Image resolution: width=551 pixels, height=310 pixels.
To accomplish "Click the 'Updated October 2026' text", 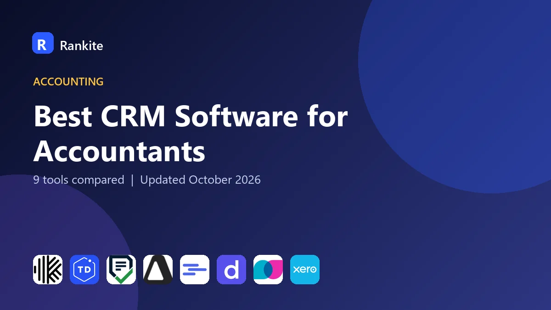I will coord(200,180).
